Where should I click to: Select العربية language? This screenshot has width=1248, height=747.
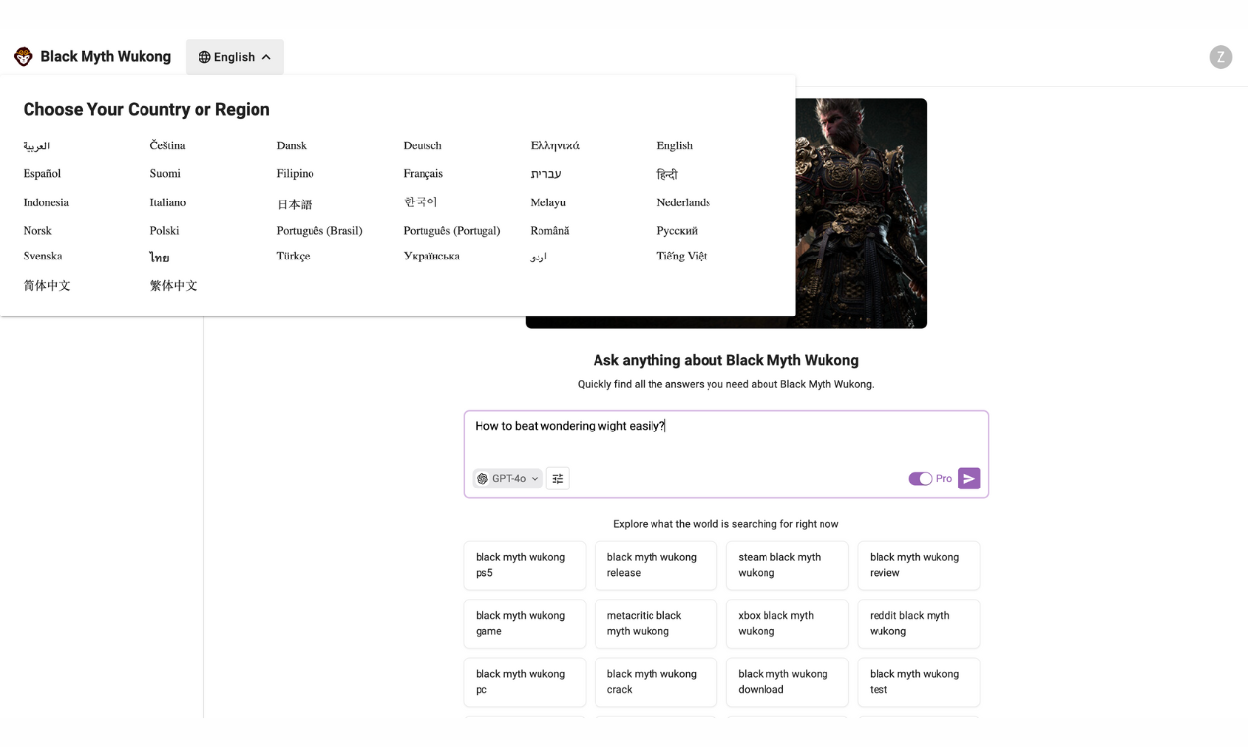click(x=36, y=145)
